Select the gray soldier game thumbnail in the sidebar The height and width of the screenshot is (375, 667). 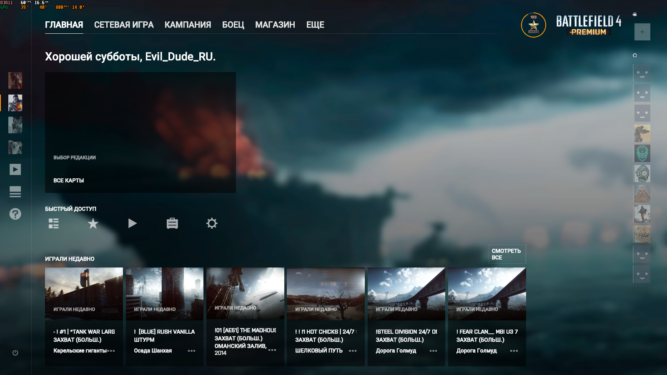pyautogui.click(x=15, y=125)
